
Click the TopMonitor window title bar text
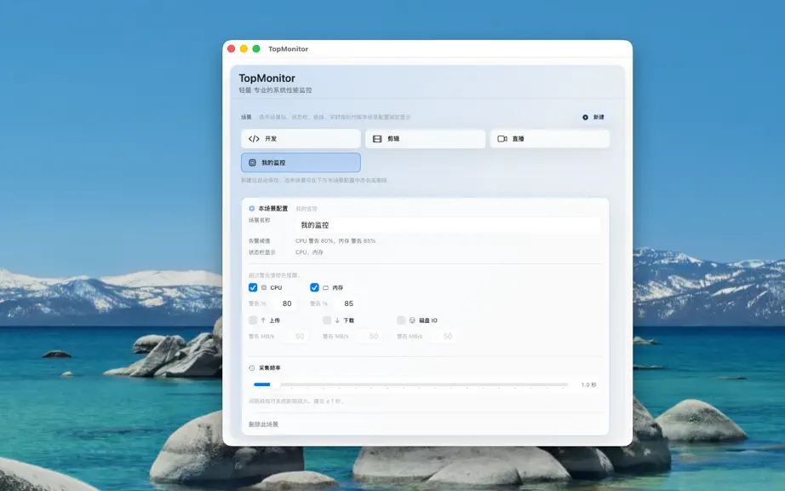point(288,49)
